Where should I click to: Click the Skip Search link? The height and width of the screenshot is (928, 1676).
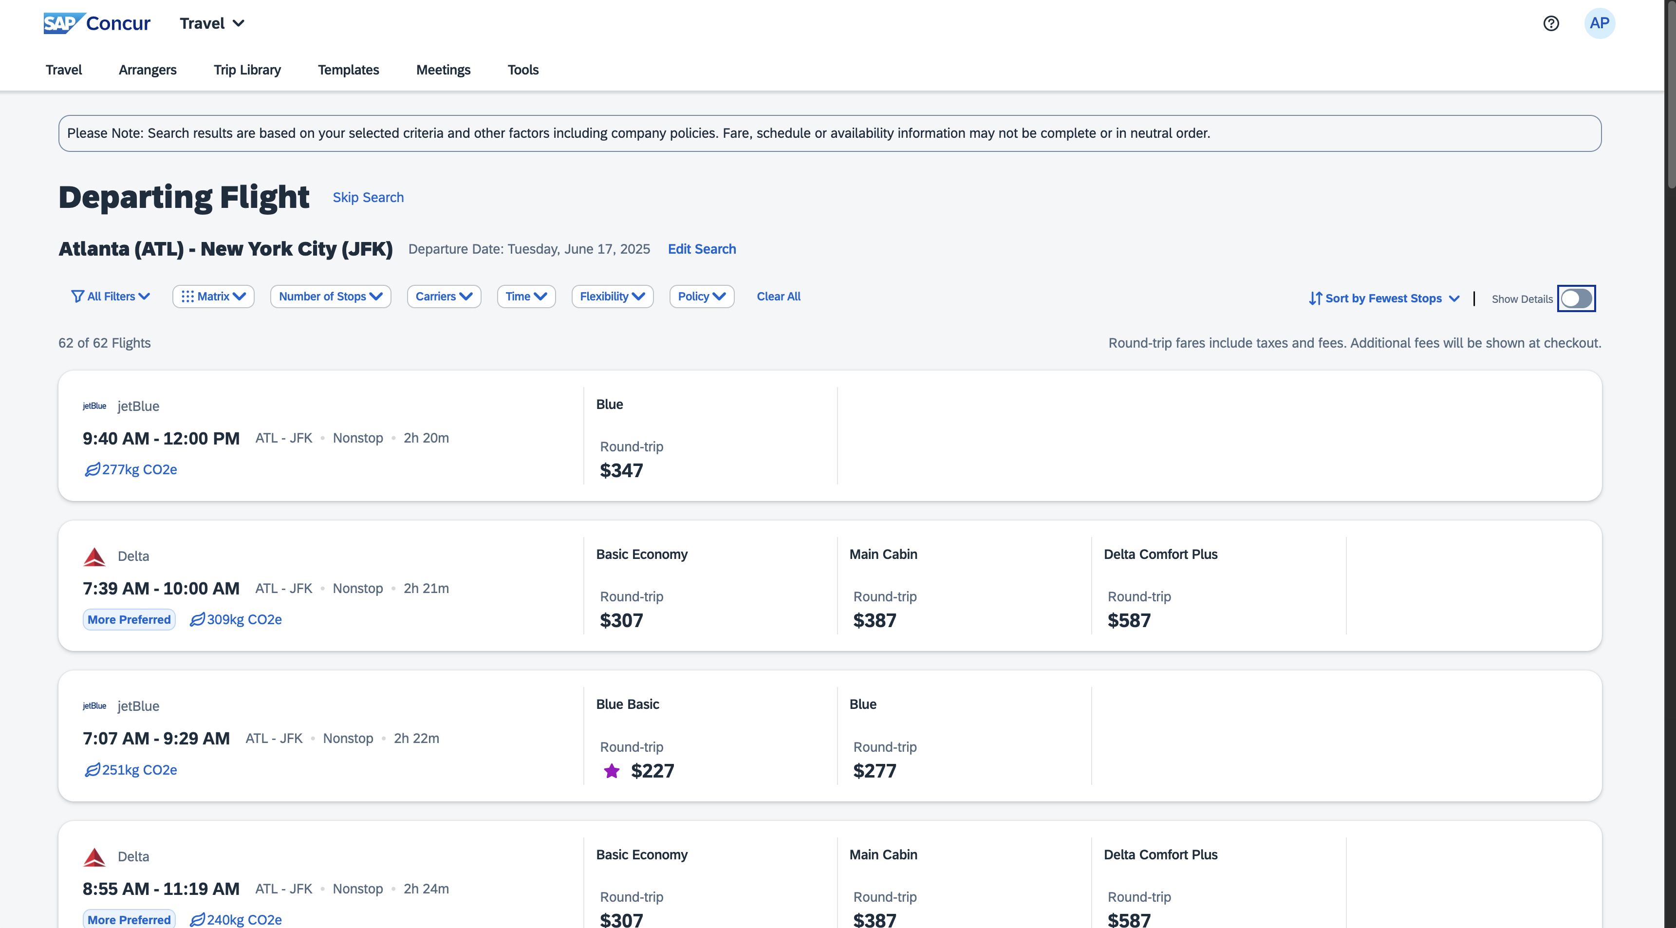pos(368,198)
